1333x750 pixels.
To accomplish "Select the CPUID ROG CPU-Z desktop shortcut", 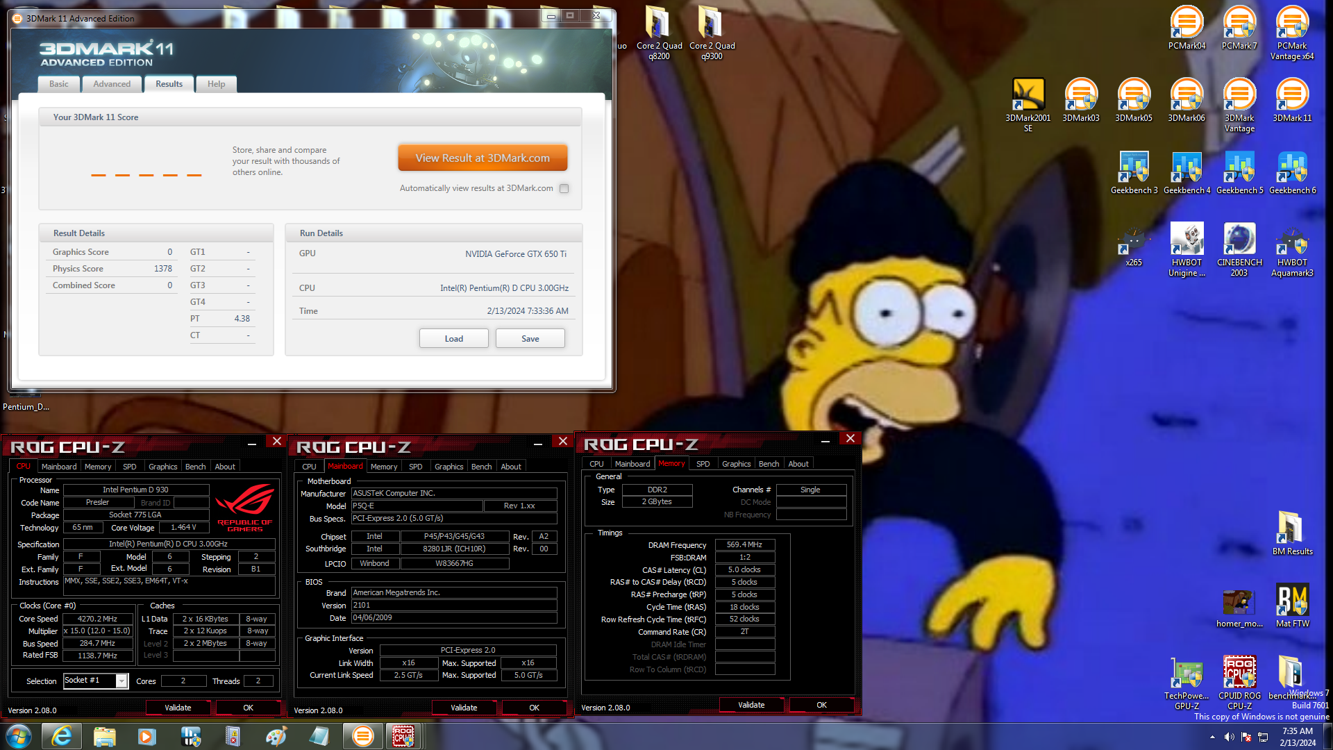I will pos(1239,683).
